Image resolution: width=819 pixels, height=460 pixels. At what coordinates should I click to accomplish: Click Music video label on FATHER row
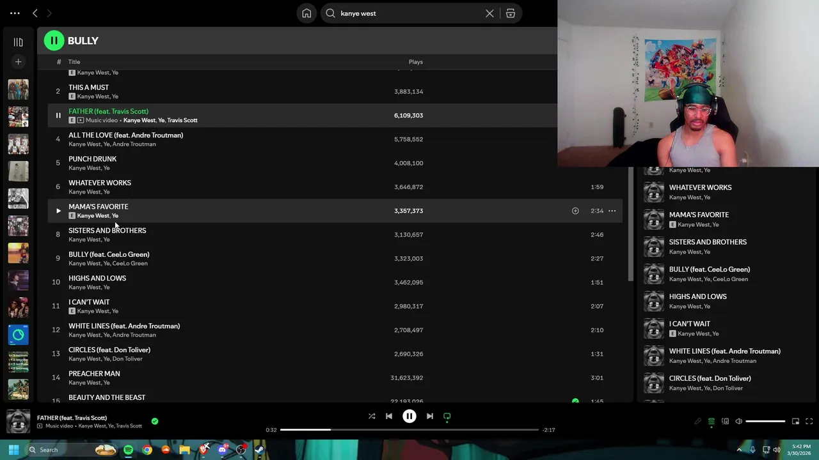pos(102,120)
